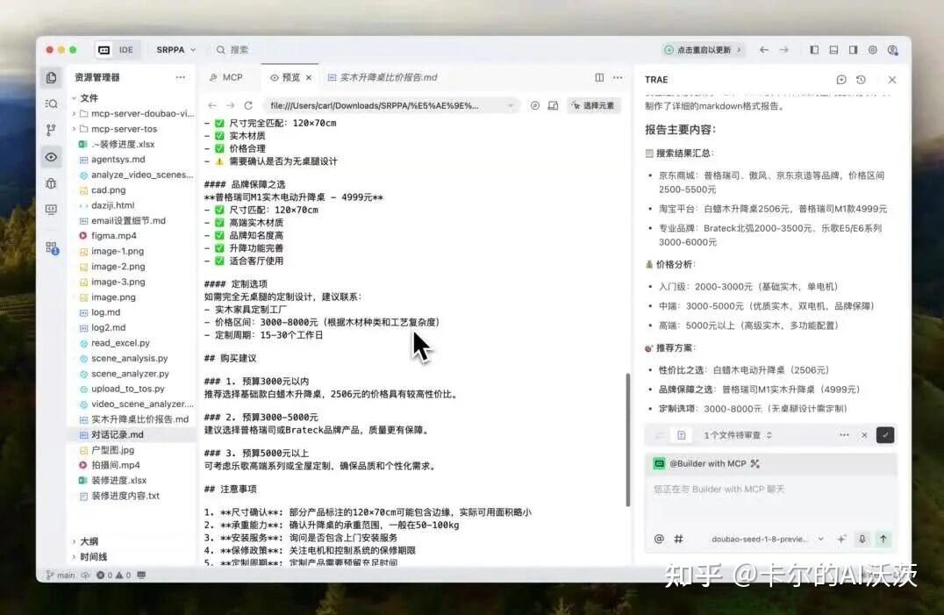Refresh the preview page with reload icon
Image resolution: width=944 pixels, height=615 pixels.
point(536,104)
